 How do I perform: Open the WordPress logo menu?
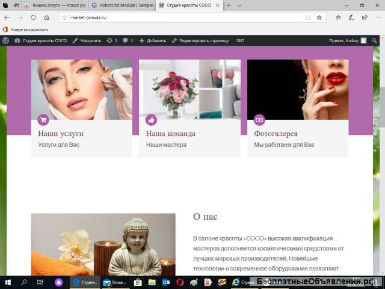coord(5,40)
